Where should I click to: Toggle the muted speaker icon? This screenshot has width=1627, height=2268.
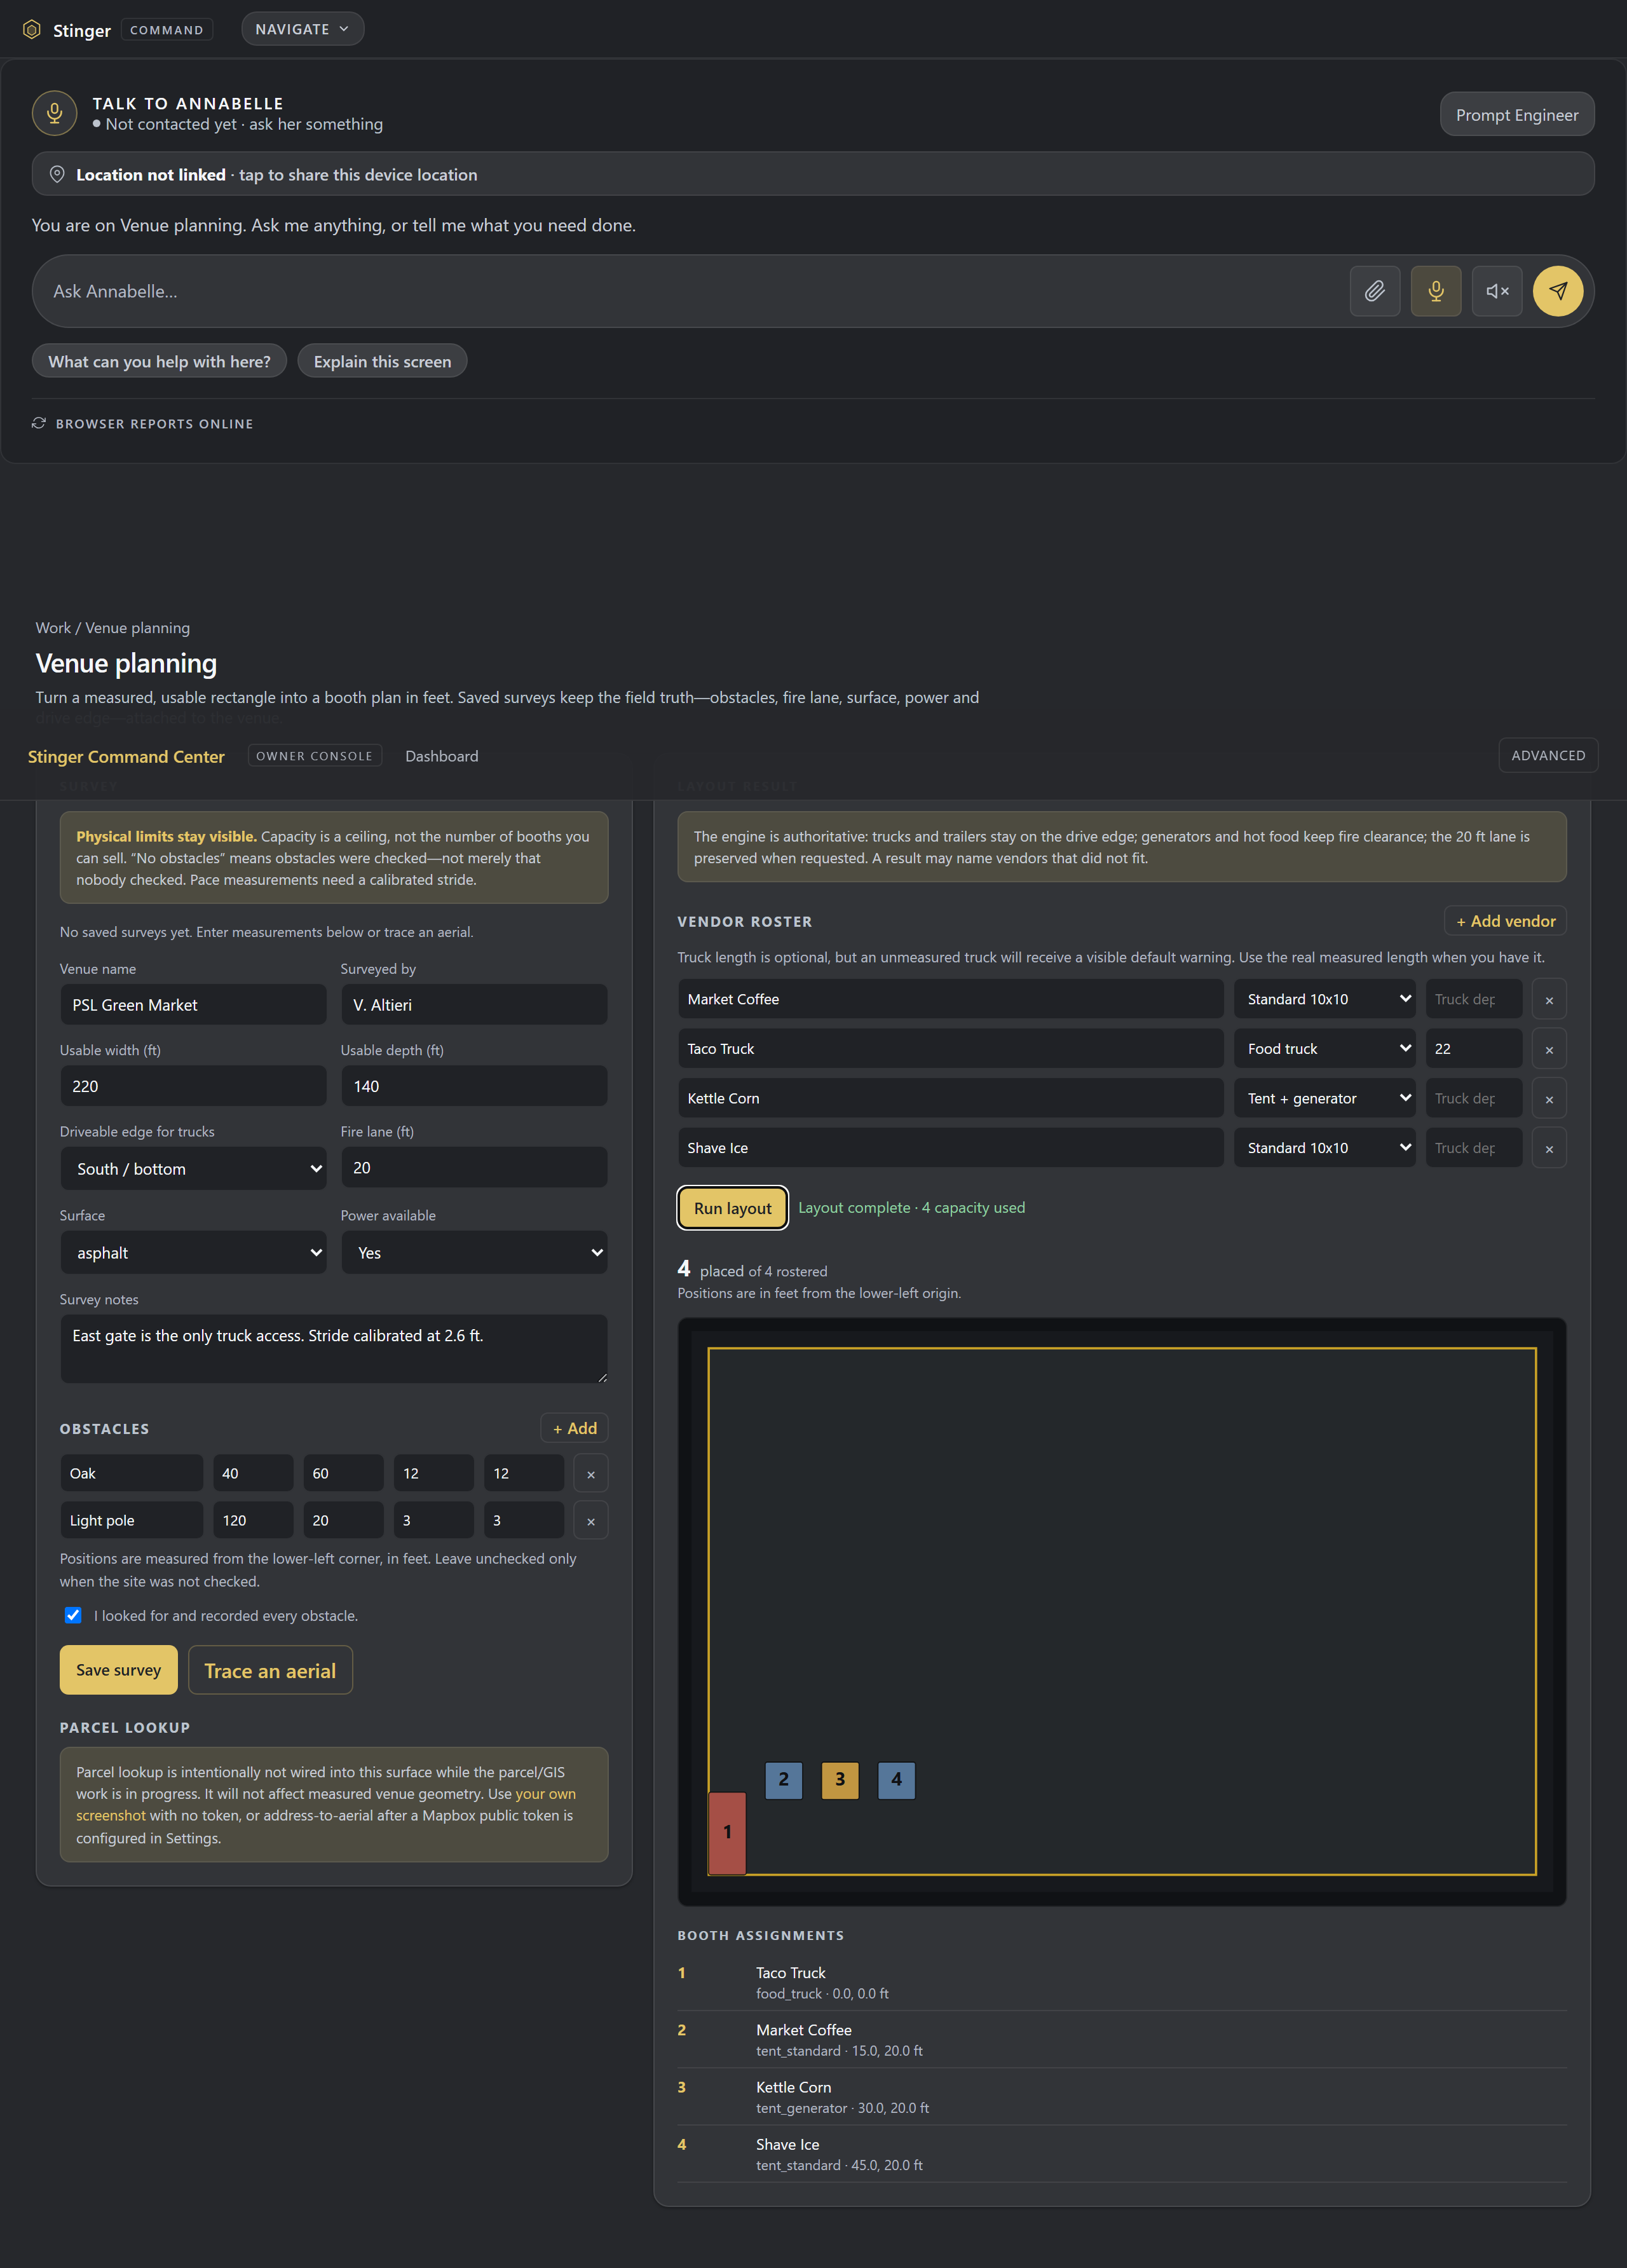1497,291
